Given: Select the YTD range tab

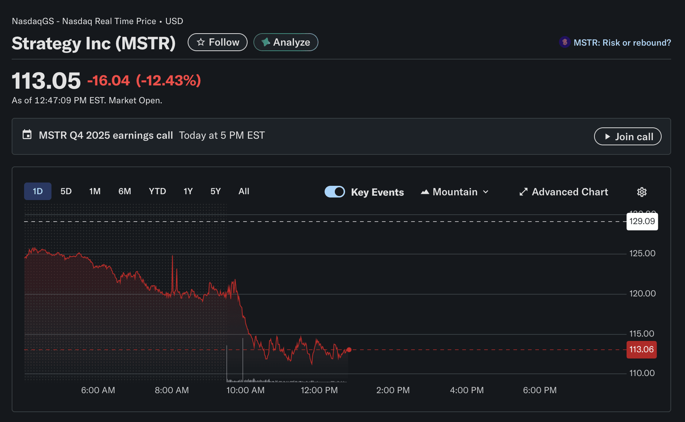Looking at the screenshot, I should tap(157, 191).
